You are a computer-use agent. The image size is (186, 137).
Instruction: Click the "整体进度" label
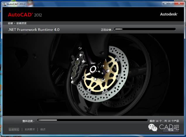tap(28, 121)
